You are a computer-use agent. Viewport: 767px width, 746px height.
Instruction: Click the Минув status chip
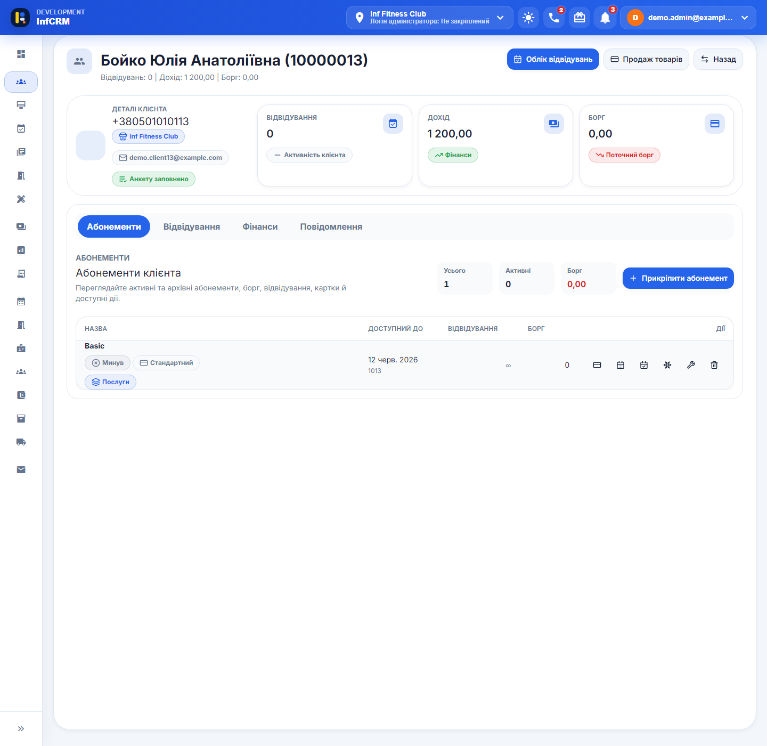108,363
